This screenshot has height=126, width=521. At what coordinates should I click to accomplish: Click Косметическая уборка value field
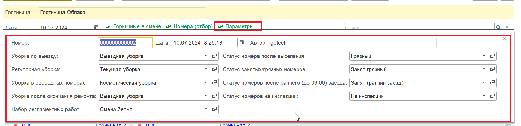[150, 82]
